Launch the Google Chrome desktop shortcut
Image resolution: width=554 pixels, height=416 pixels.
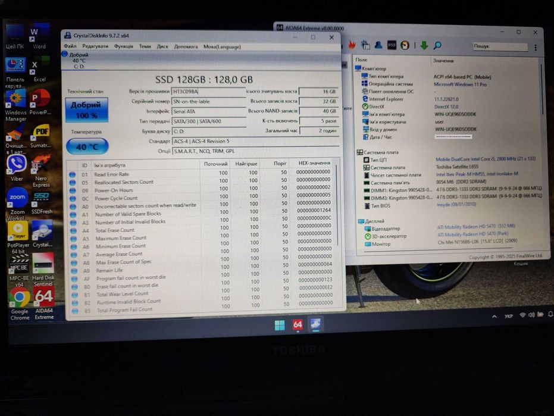[x=20, y=304]
